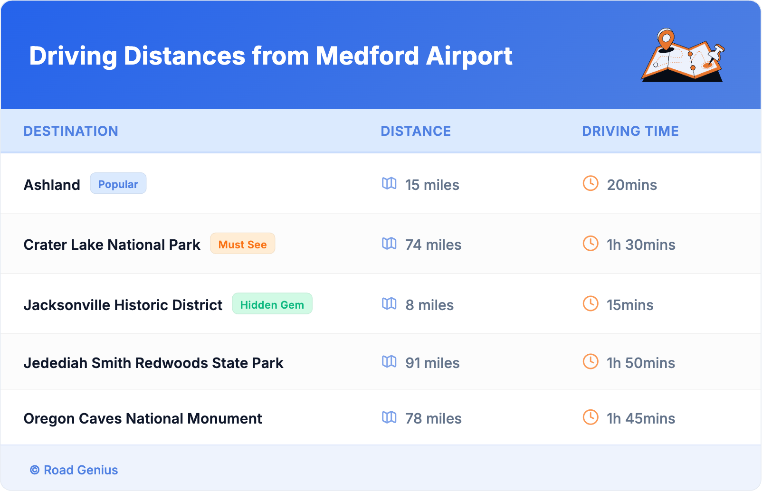Select the Popular badge next to Ashland
Image resolution: width=762 pixels, height=491 pixels.
coord(118,184)
